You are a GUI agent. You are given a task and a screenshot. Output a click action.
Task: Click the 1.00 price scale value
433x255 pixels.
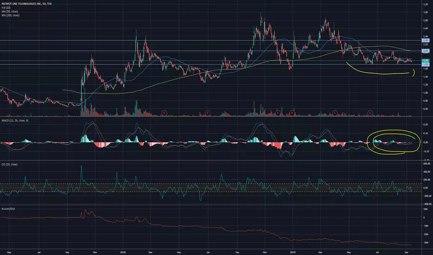tap(426, 93)
